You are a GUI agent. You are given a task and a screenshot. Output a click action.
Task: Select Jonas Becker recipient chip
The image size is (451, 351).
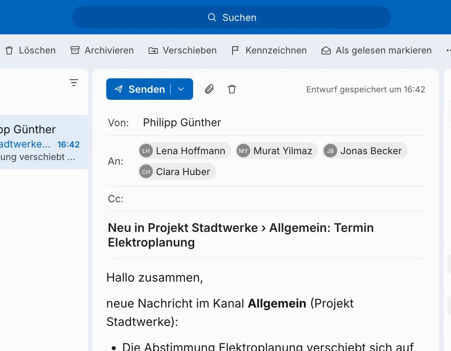pos(365,151)
